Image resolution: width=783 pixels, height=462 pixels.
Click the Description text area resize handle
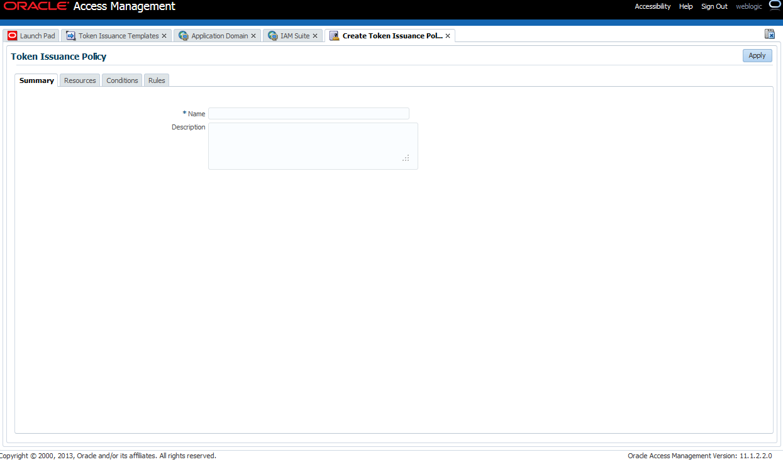[x=406, y=158]
